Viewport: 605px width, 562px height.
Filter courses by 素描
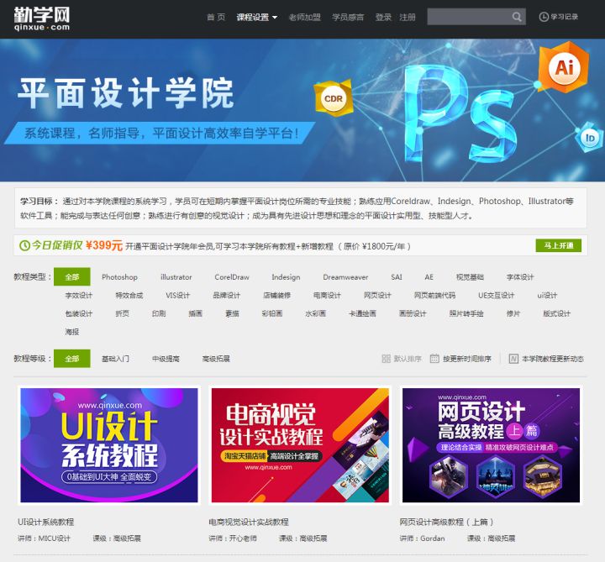(x=232, y=313)
